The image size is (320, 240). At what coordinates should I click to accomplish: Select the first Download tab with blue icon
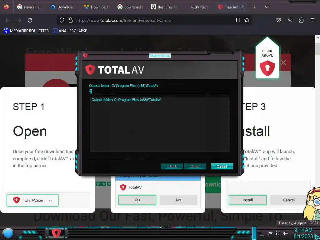pos(64,7)
